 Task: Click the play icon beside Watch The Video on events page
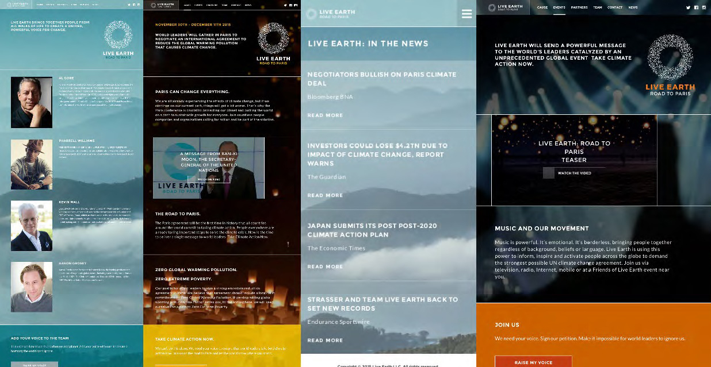pos(549,173)
